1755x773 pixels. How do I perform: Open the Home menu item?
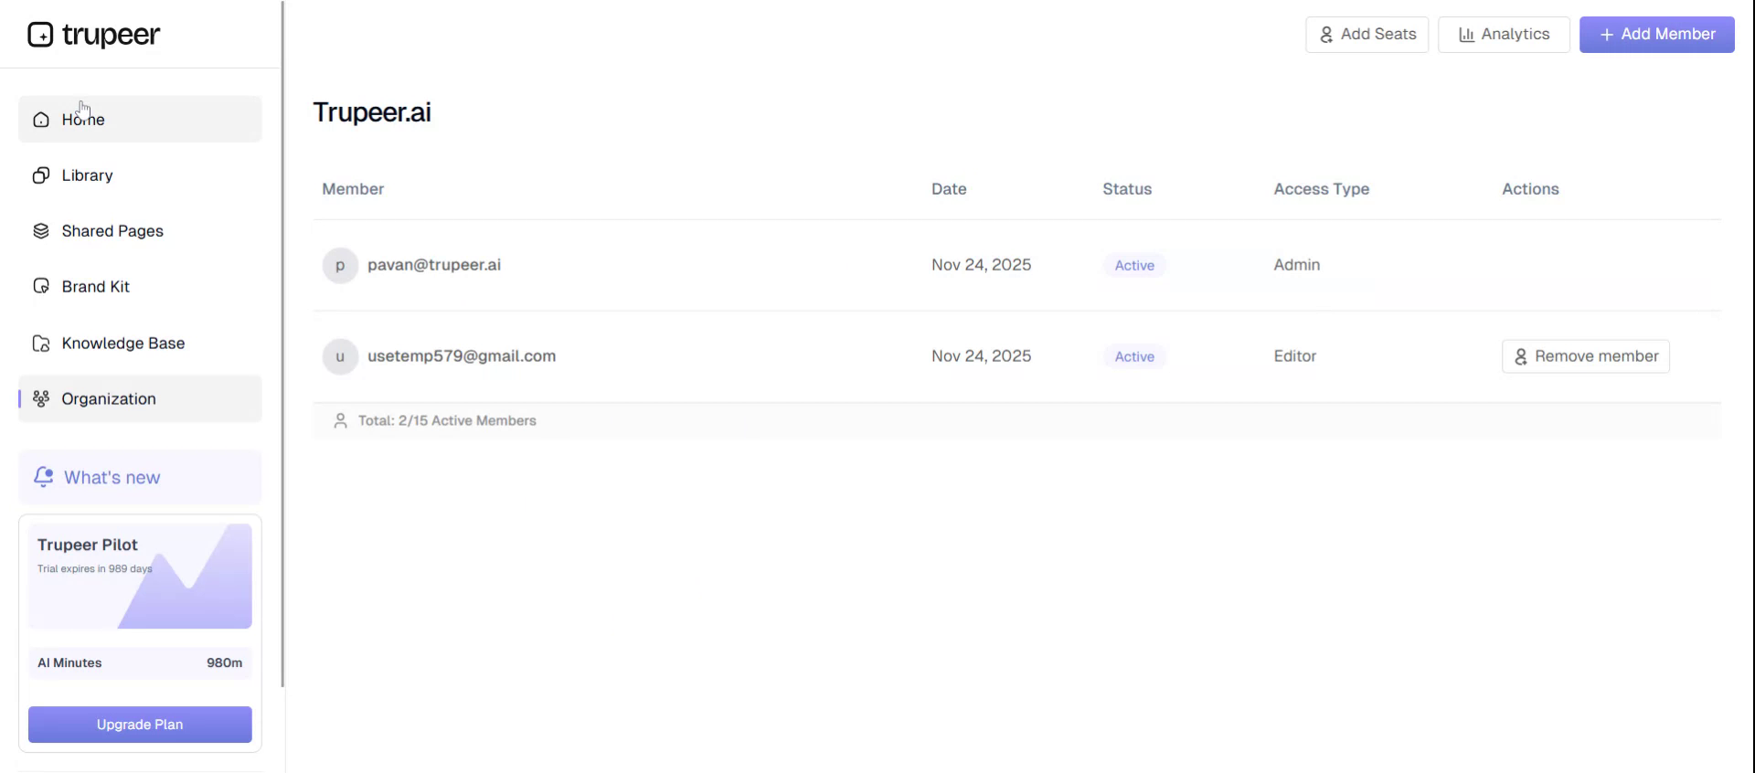(x=140, y=120)
